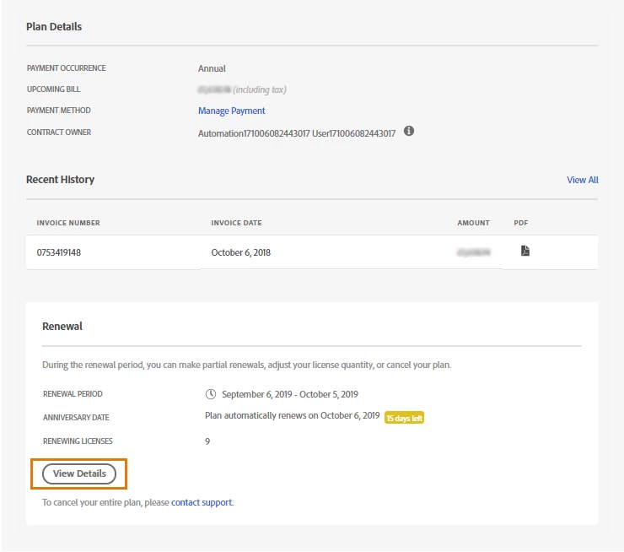Click the renewal period date range
Image resolution: width=624 pixels, height=552 pixels.
tap(289, 394)
